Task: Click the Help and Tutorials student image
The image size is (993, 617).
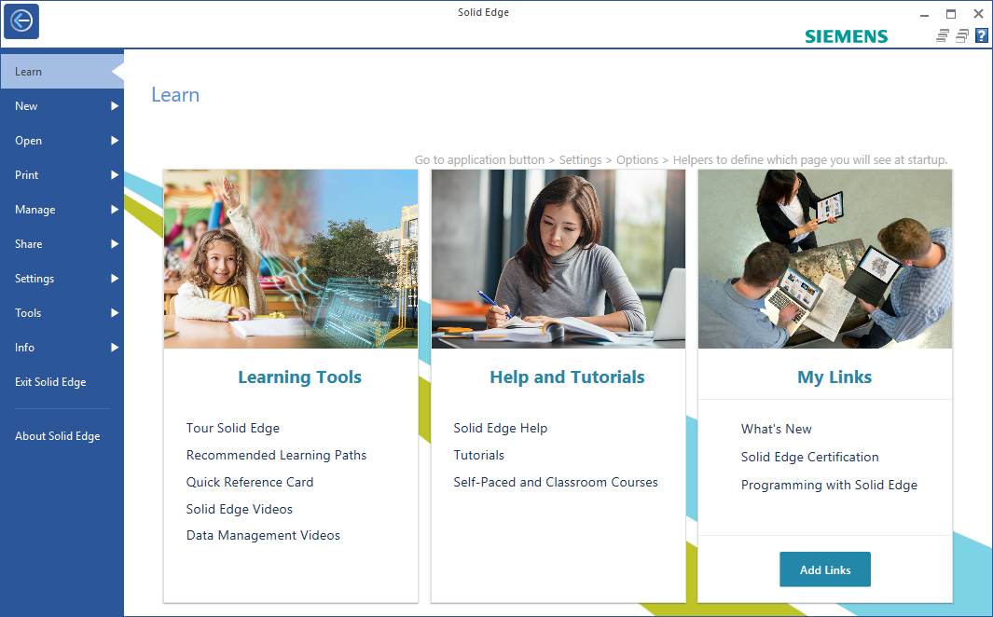Action: pos(558,258)
